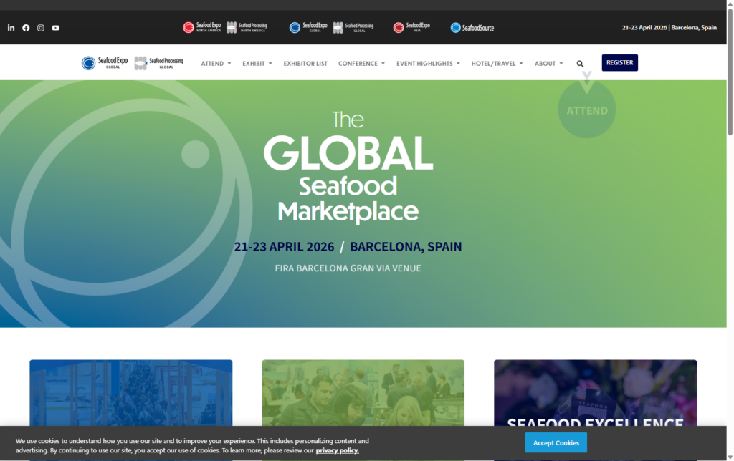The image size is (734, 461).
Task: Click the Seafood Expo North America logo
Action: pyautogui.click(x=203, y=27)
